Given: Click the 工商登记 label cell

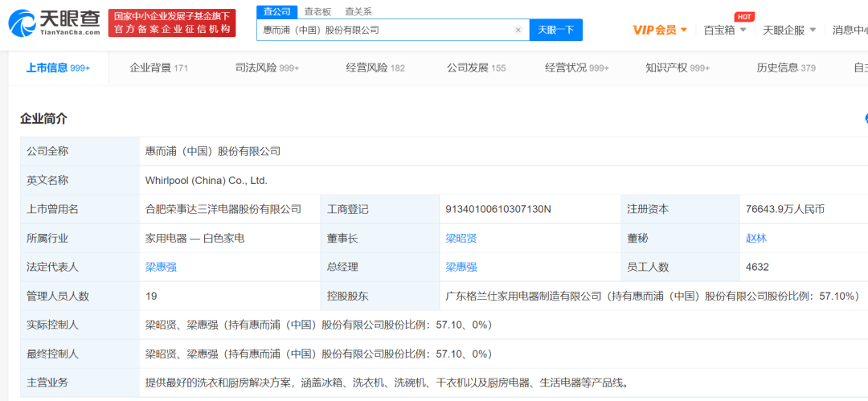Looking at the screenshot, I should (379, 210).
